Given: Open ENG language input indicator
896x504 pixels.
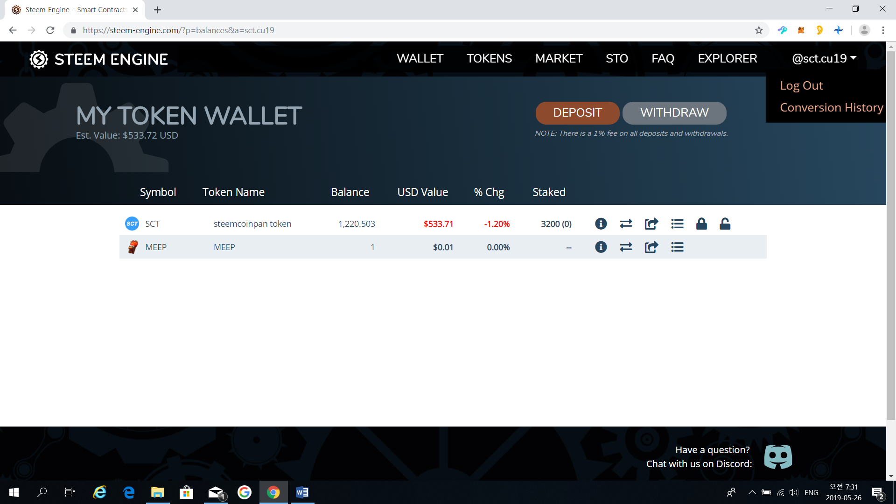Looking at the screenshot, I should tap(812, 492).
